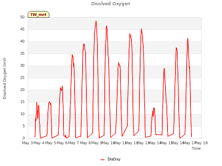
Task: Click the TW_met annotation label
Action: tap(39, 15)
